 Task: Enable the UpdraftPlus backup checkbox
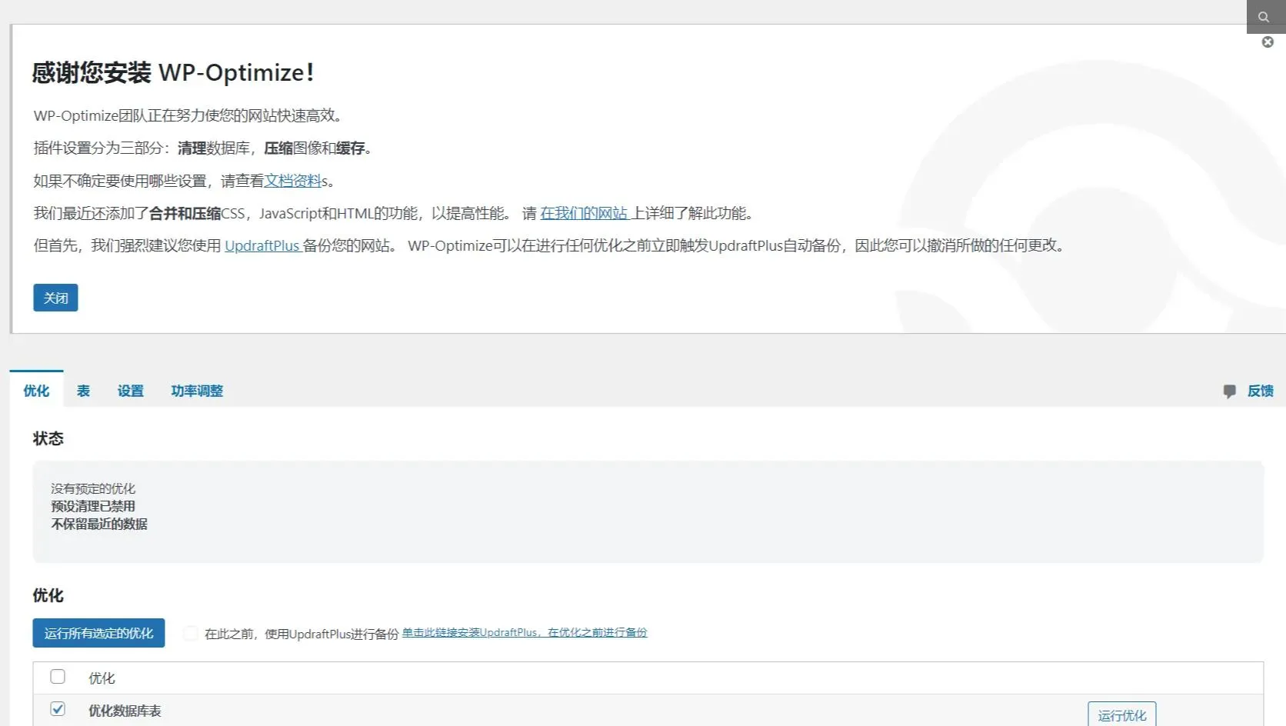[190, 633]
